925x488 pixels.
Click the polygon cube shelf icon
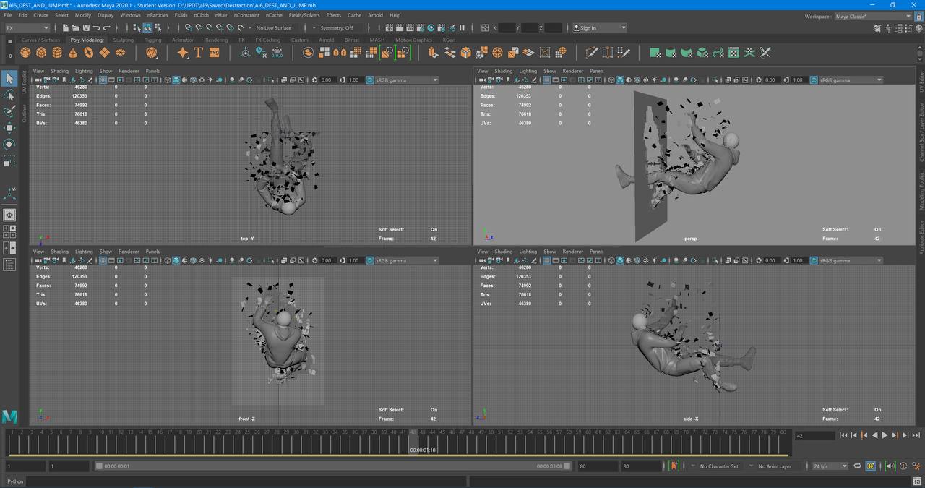pyautogui.click(x=41, y=53)
